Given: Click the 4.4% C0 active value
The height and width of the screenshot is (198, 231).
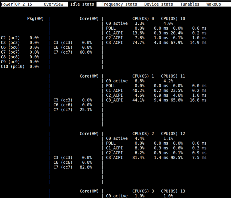Looking at the screenshot, I should [x=140, y=139].
